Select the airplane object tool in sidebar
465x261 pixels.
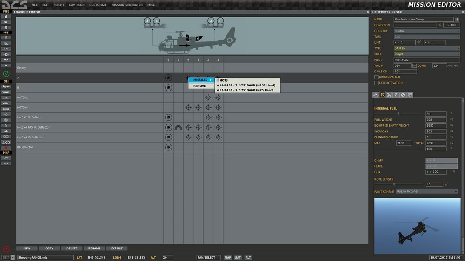[6, 86]
